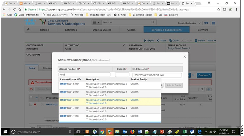
Task: Edit Buy Method with pencil icon
Action: pyautogui.click(x=124, y=45)
